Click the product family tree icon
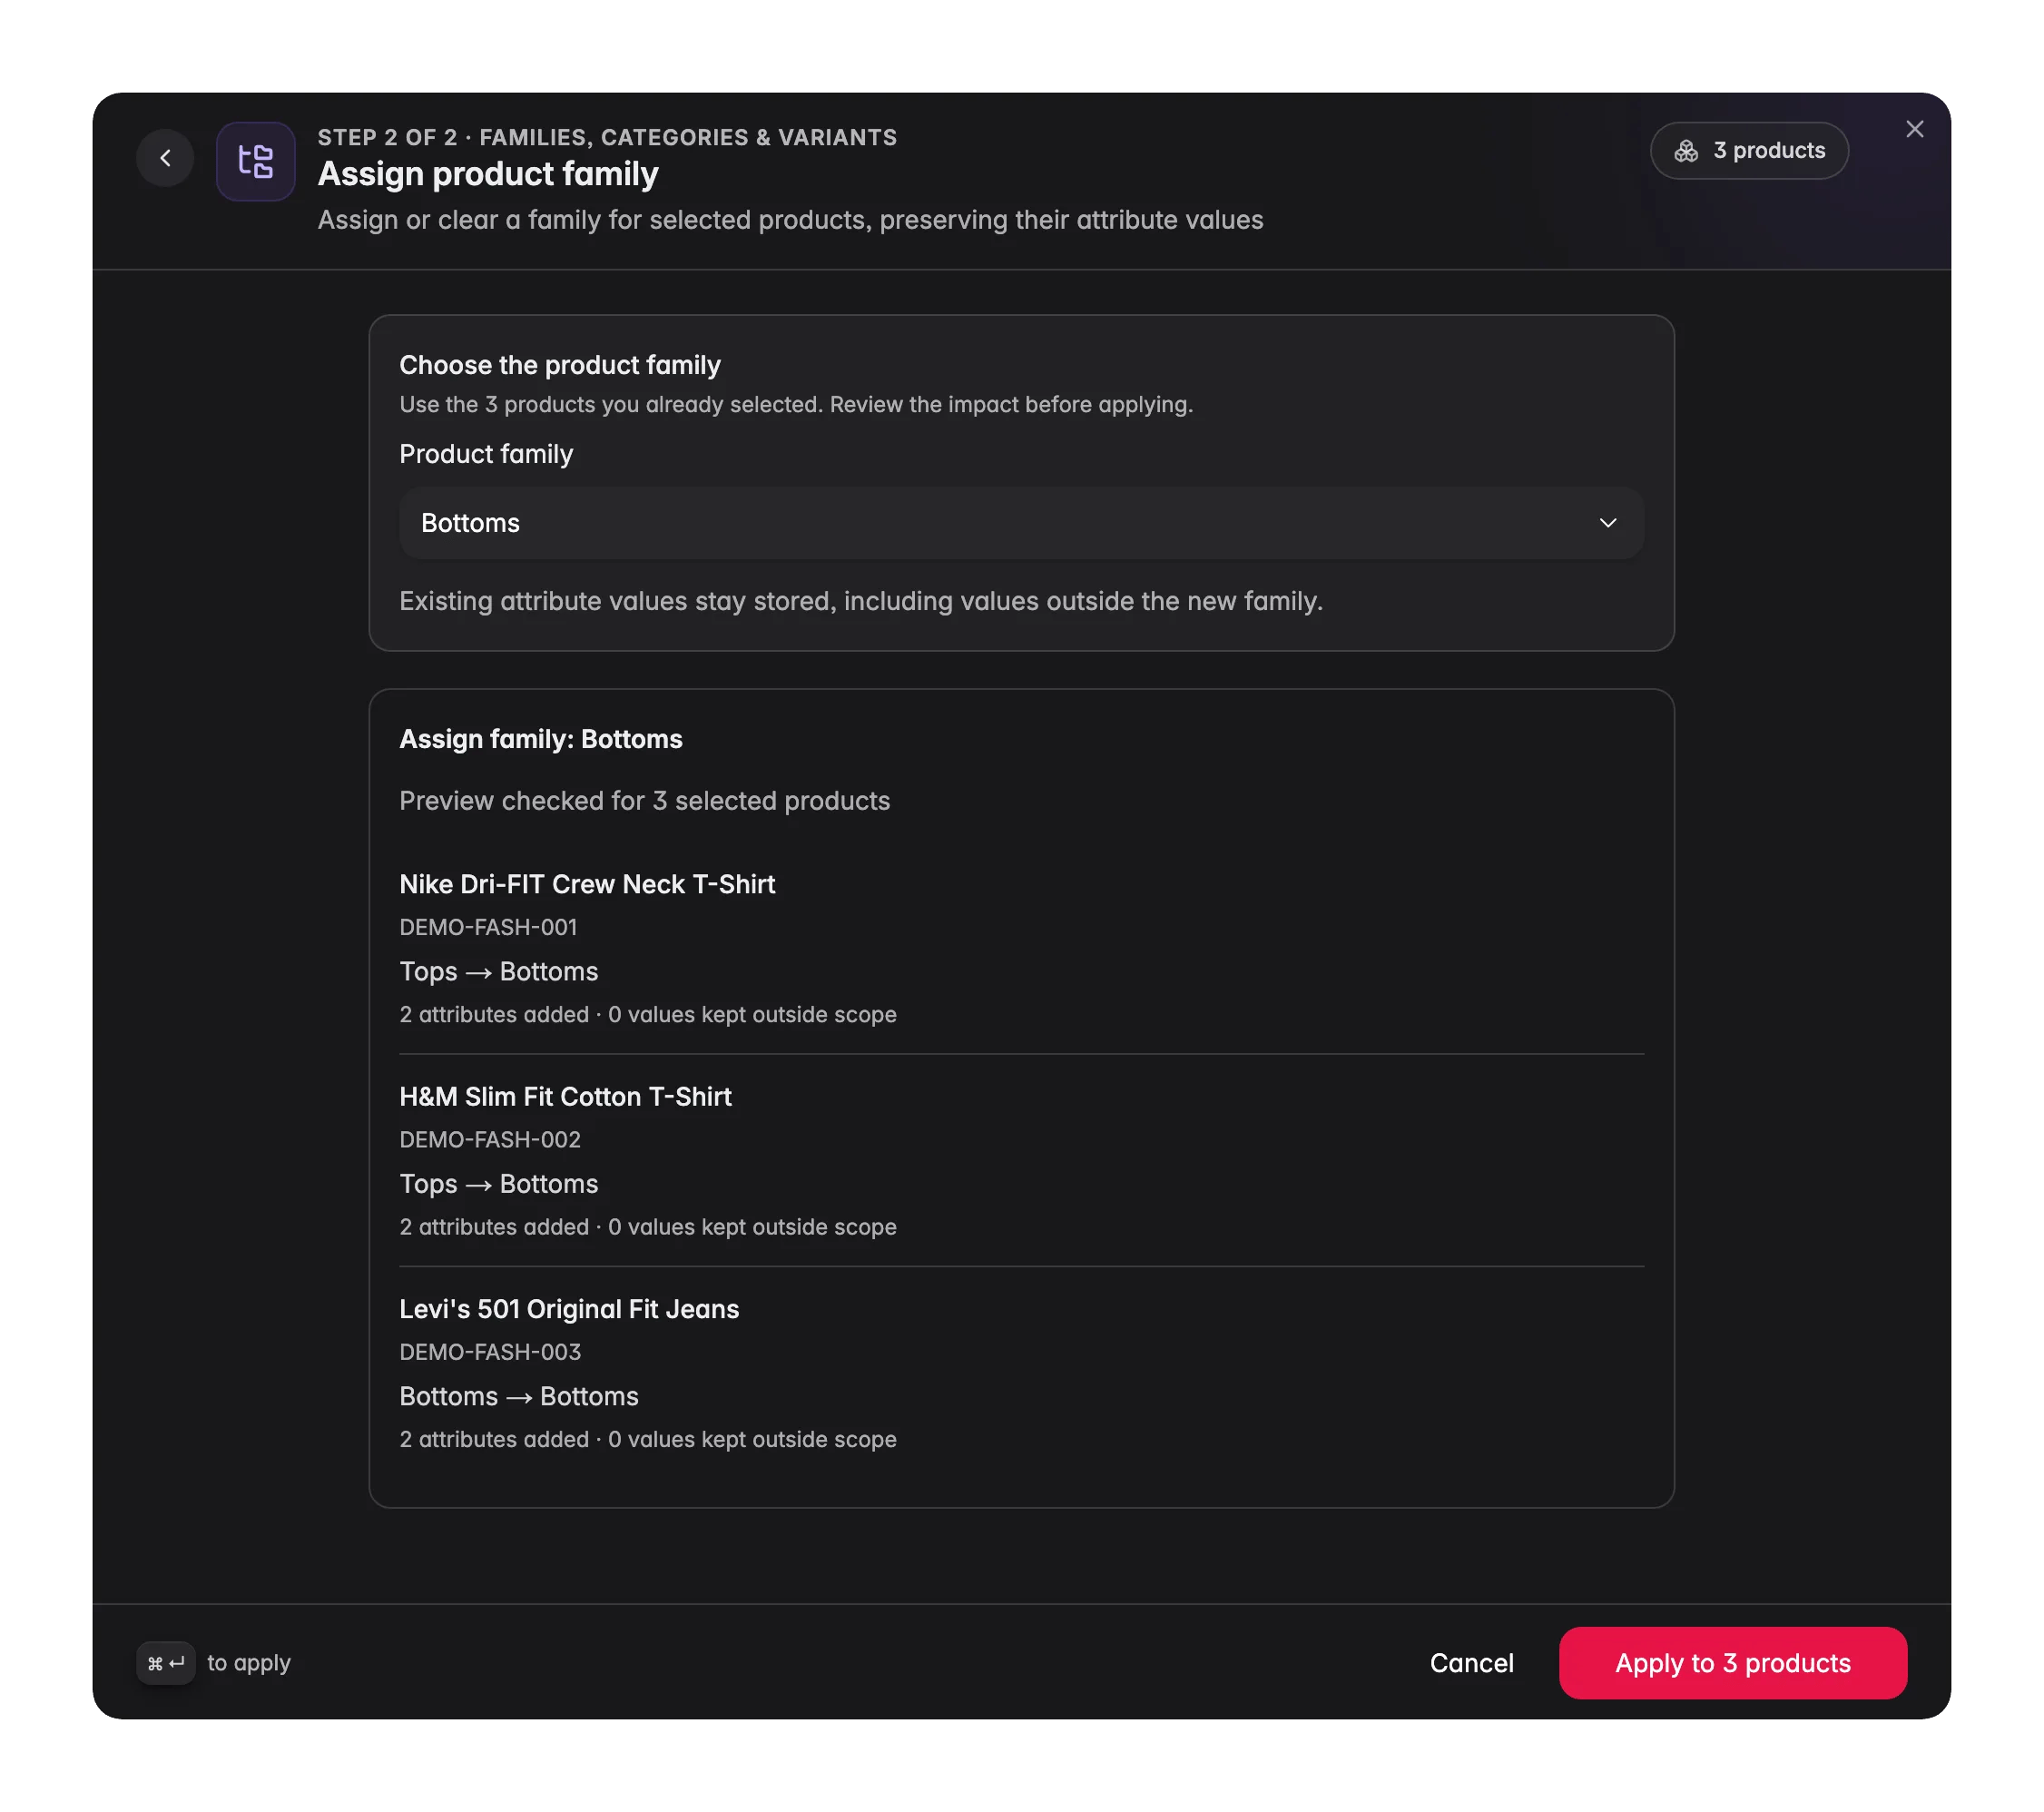 pos(256,161)
